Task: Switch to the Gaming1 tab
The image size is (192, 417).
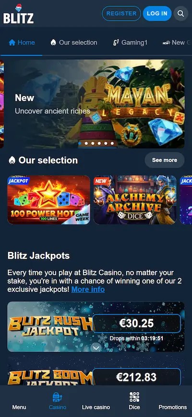Action: (x=130, y=42)
